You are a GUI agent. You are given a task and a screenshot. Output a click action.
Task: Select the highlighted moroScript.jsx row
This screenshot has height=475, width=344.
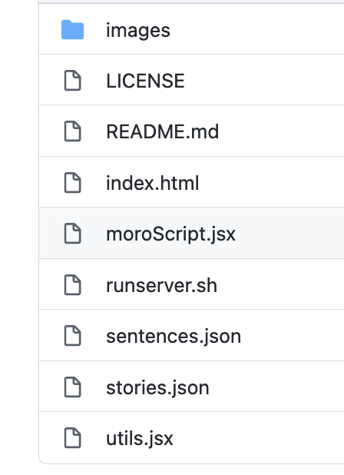(x=191, y=233)
